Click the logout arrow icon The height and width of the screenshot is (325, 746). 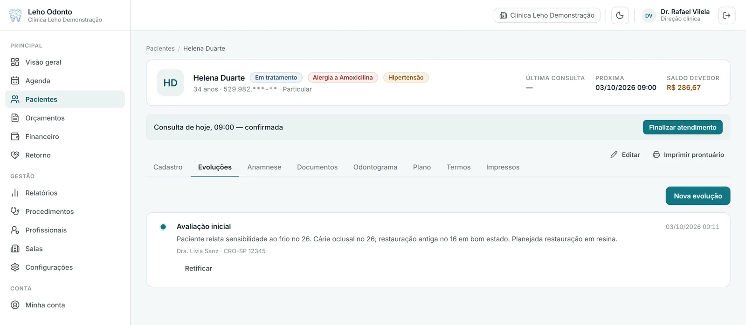pos(726,15)
